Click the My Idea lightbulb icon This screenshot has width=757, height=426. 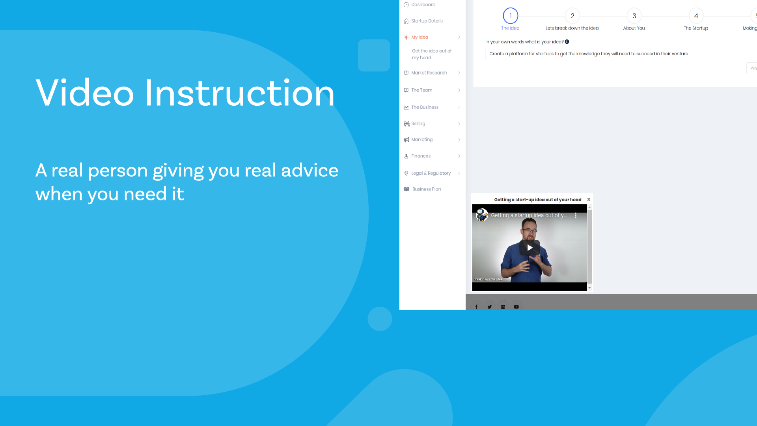tap(406, 37)
